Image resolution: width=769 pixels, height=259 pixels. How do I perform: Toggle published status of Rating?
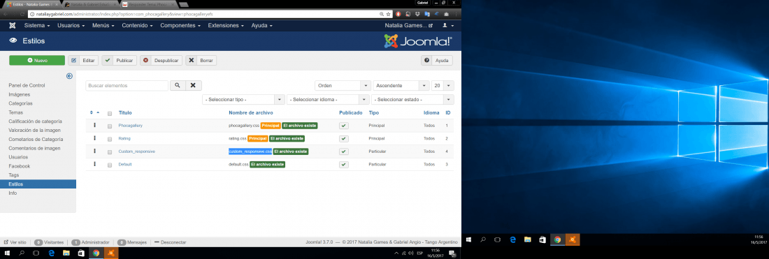coord(344,138)
